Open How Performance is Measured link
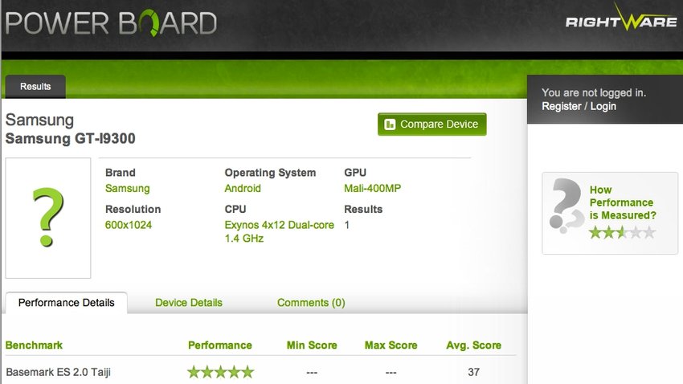The height and width of the screenshot is (384, 683). point(623,202)
